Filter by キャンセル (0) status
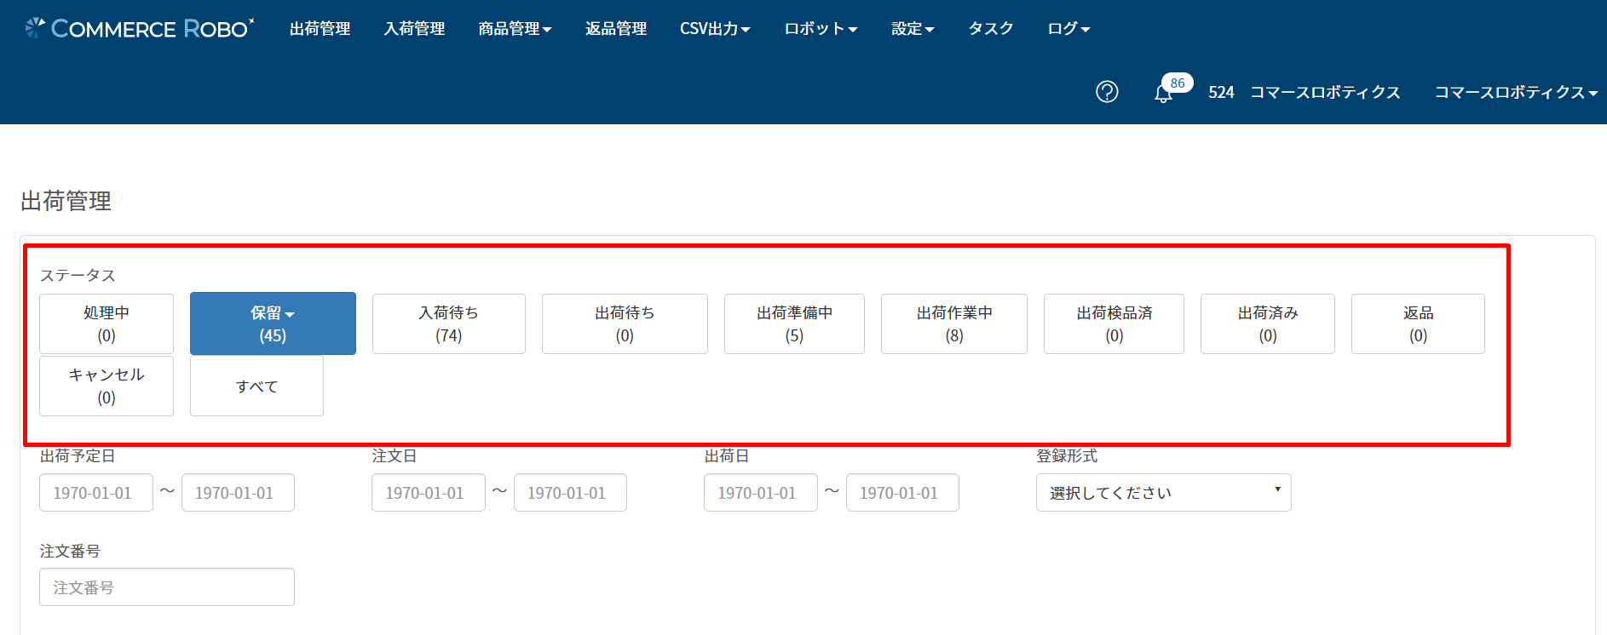 coord(107,386)
